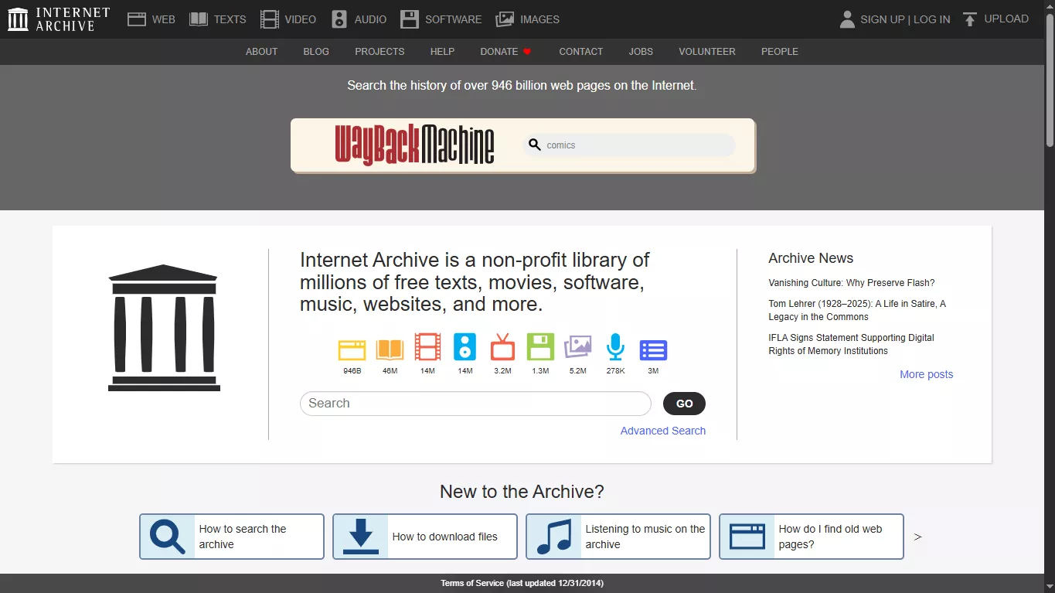Open the AUDIO section icon
The height and width of the screenshot is (593, 1055).
339,18
